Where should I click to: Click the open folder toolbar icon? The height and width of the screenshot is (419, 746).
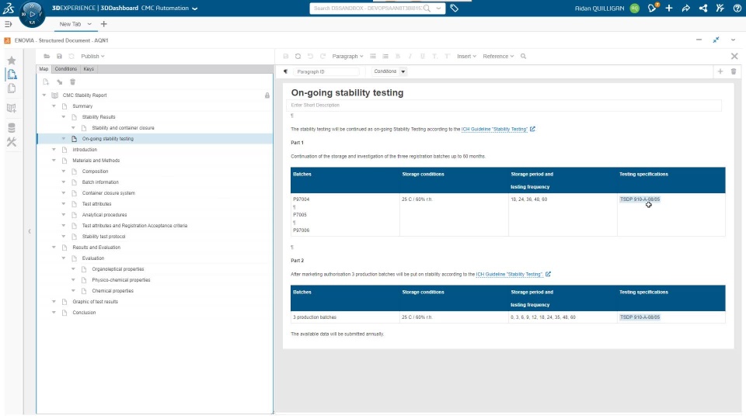pos(47,56)
